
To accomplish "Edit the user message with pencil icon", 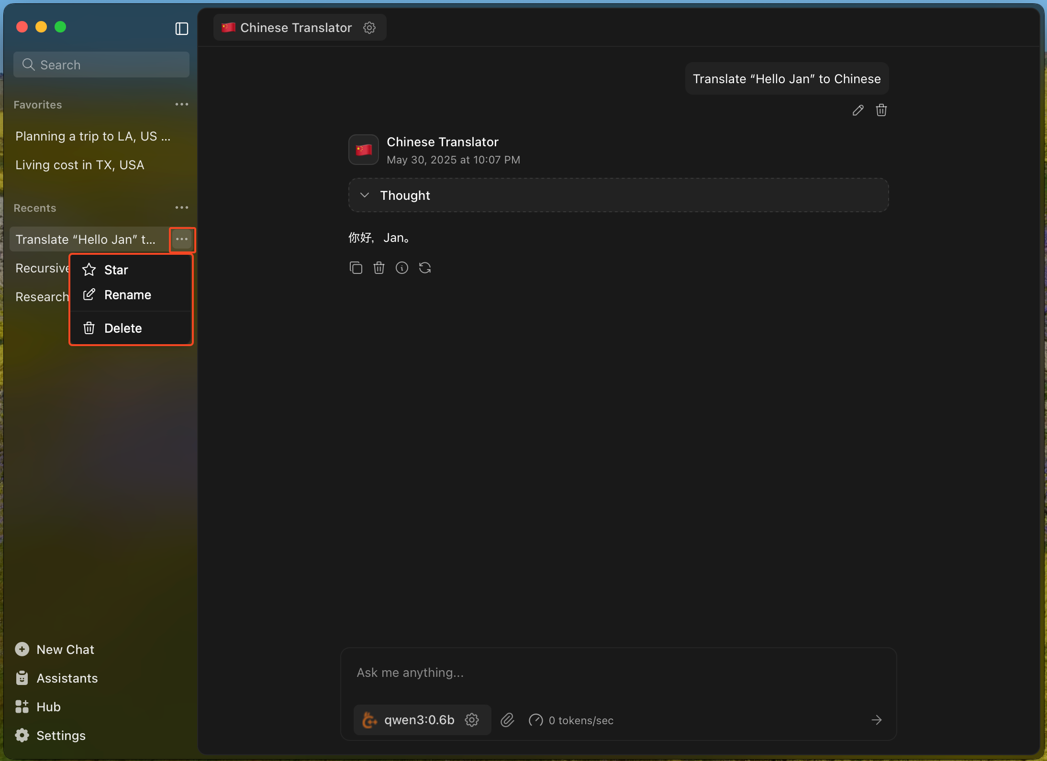I will coord(858,110).
